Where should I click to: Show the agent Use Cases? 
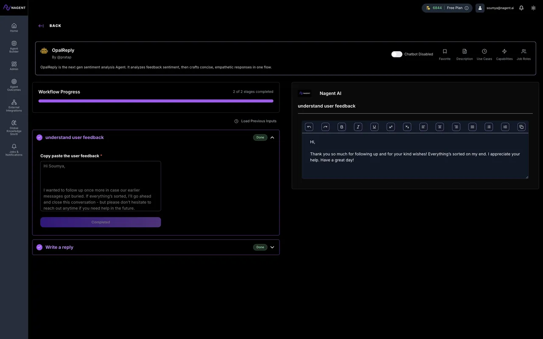tap(484, 54)
